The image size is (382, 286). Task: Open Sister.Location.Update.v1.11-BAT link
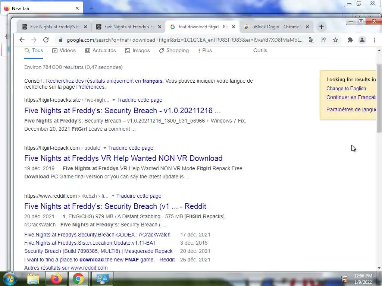(90, 243)
